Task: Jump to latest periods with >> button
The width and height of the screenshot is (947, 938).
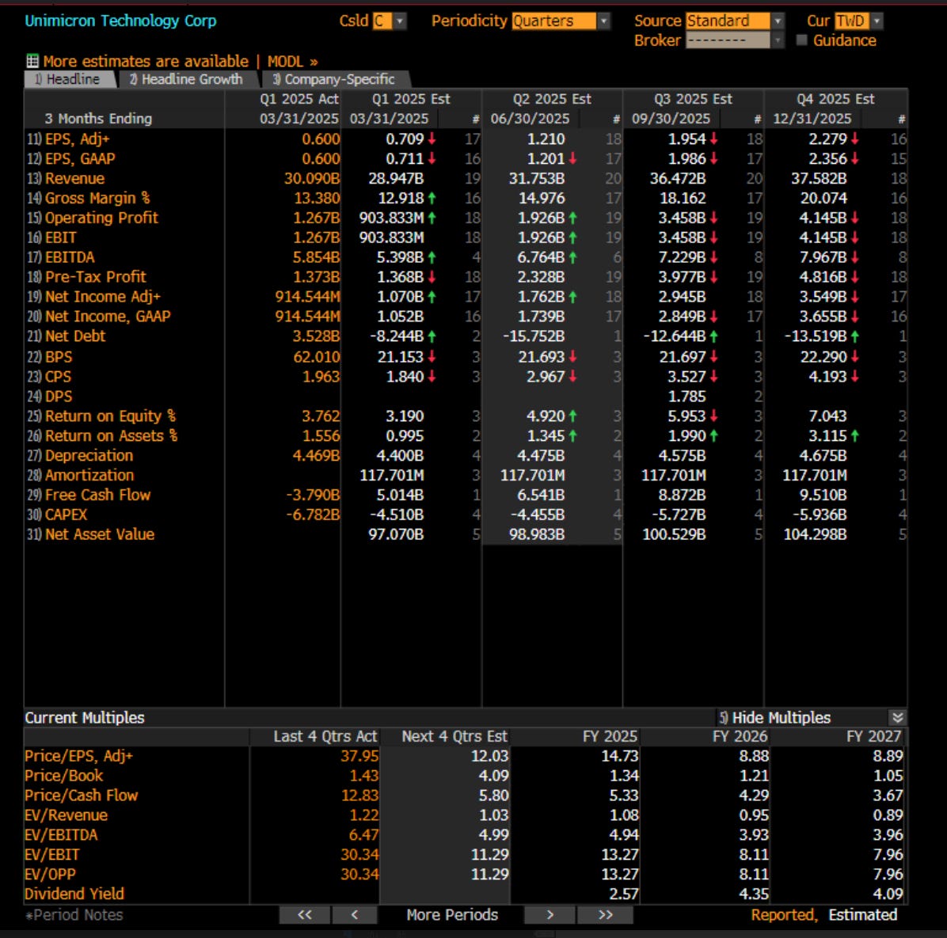Action: [x=605, y=915]
